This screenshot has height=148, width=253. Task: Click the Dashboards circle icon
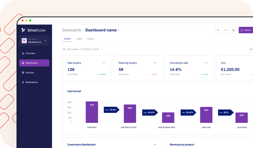[23, 63]
